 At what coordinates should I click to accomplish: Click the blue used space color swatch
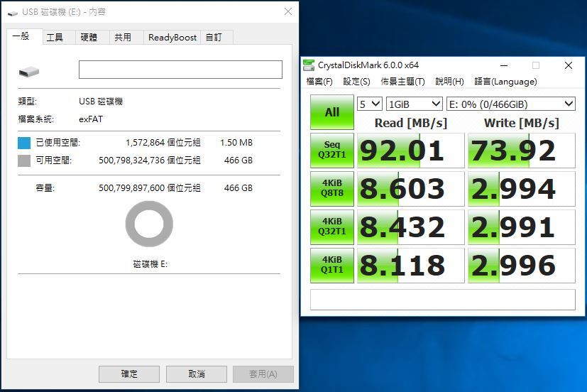(x=24, y=143)
